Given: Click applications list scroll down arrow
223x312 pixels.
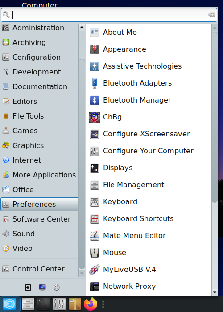Looking at the screenshot, I should [x=215, y=292].
